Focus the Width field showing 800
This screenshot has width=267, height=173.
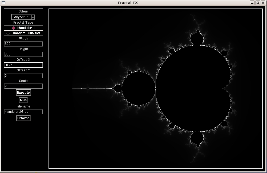(x=23, y=44)
